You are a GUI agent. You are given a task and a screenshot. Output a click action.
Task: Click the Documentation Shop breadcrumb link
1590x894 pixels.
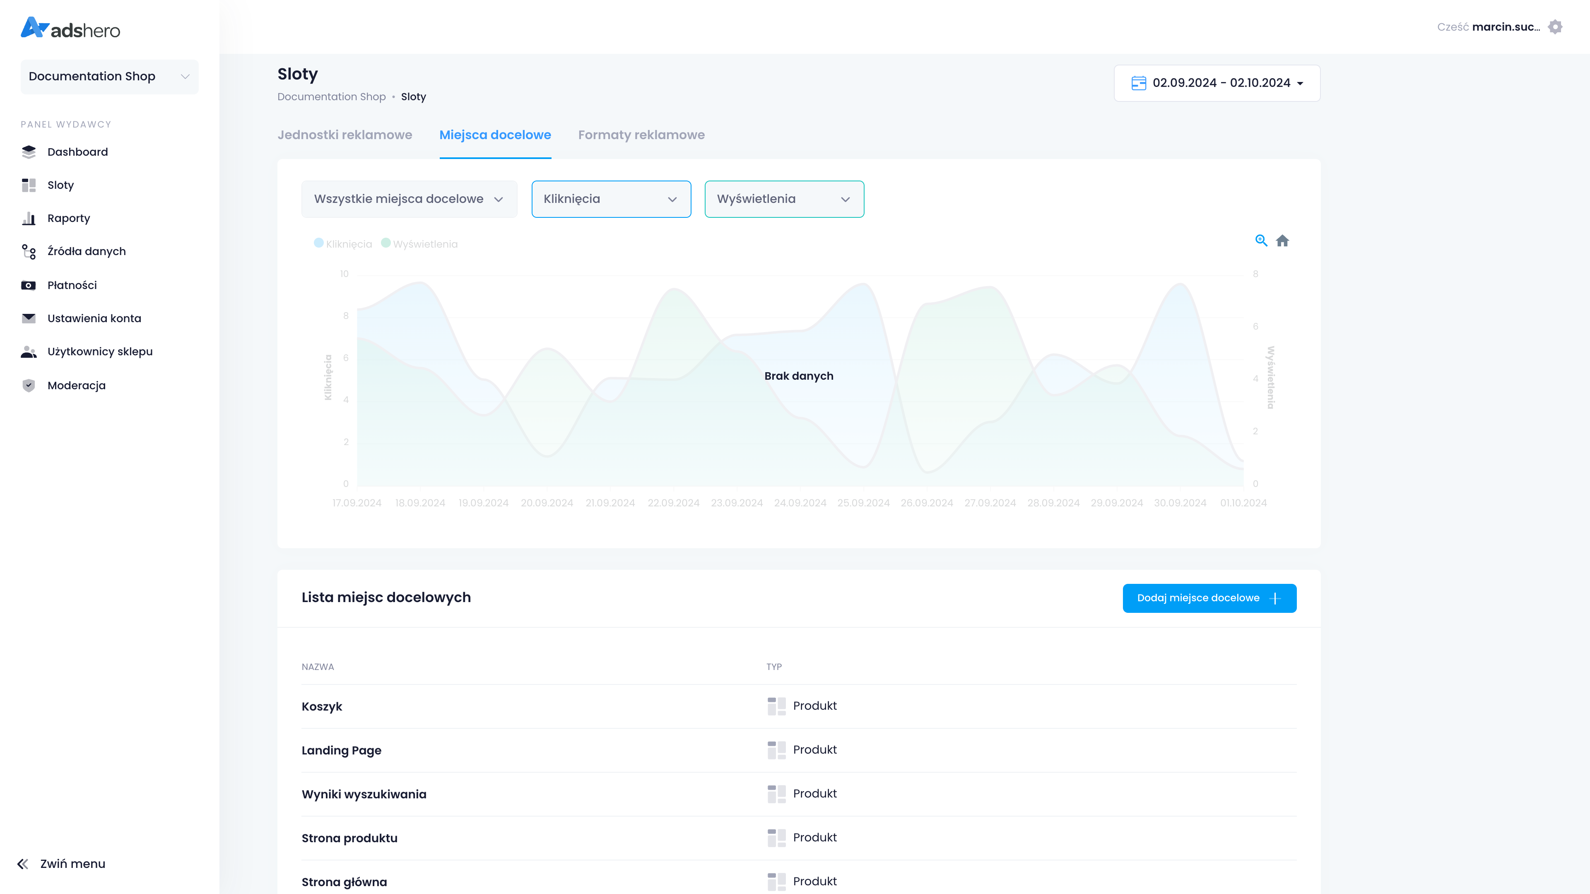331,97
